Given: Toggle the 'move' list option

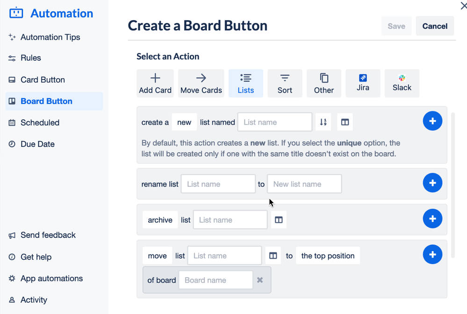Looking at the screenshot, I should point(157,256).
